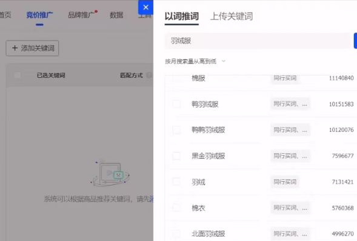Select the keyword text 棉衣
Viewport: 357px width, 241px height.
(198, 208)
